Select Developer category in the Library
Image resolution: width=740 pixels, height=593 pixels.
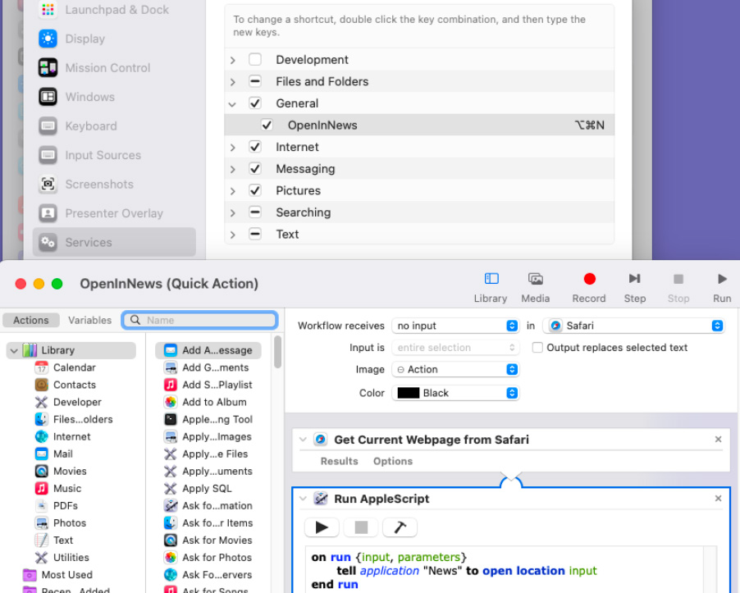click(x=77, y=402)
